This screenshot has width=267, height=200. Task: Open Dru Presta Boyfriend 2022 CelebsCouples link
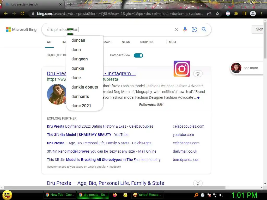[100, 126]
